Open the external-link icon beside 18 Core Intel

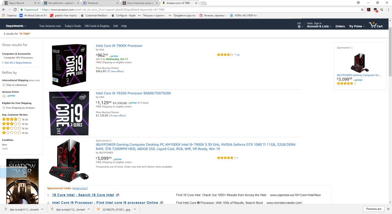pyautogui.click(x=117, y=195)
